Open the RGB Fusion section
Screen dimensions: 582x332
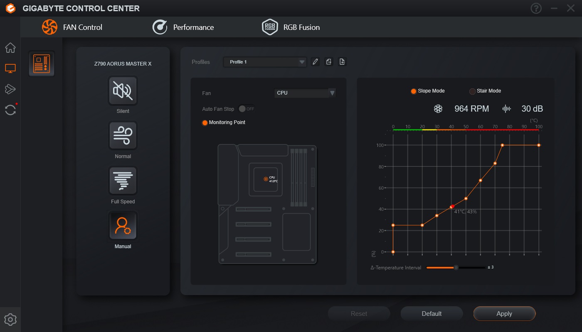coord(291,27)
